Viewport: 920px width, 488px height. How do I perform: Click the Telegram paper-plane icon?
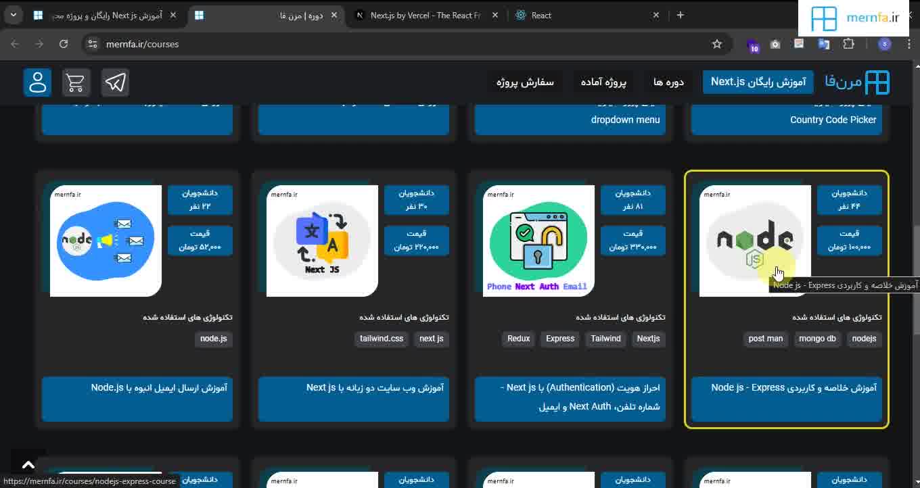115,82
